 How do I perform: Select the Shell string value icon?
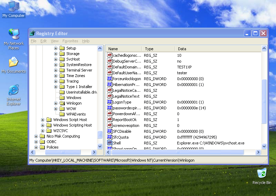pyautogui.click(x=109, y=143)
